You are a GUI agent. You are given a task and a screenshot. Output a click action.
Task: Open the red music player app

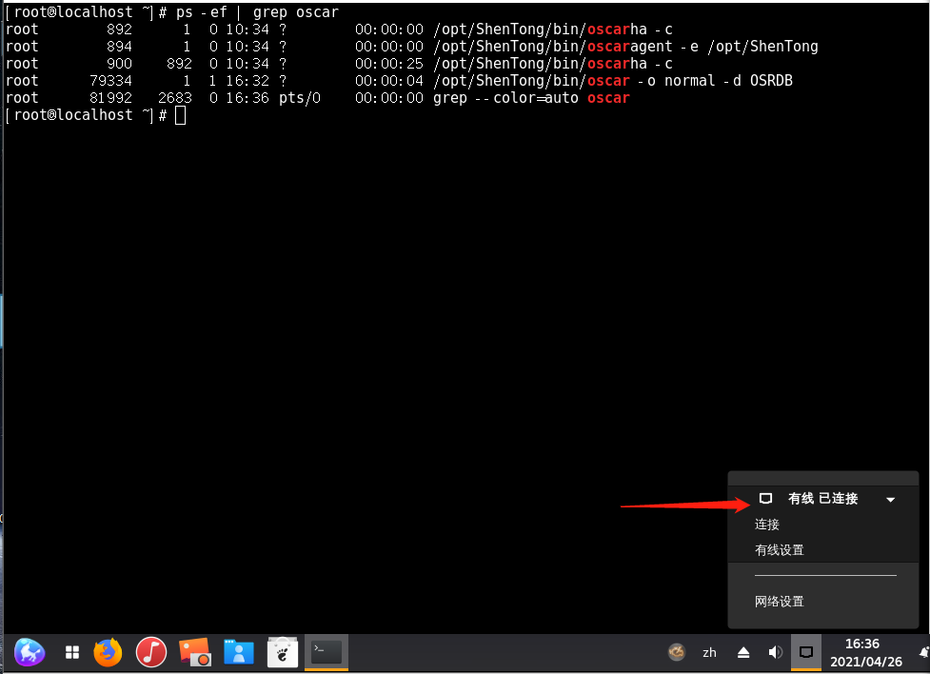pyautogui.click(x=150, y=652)
